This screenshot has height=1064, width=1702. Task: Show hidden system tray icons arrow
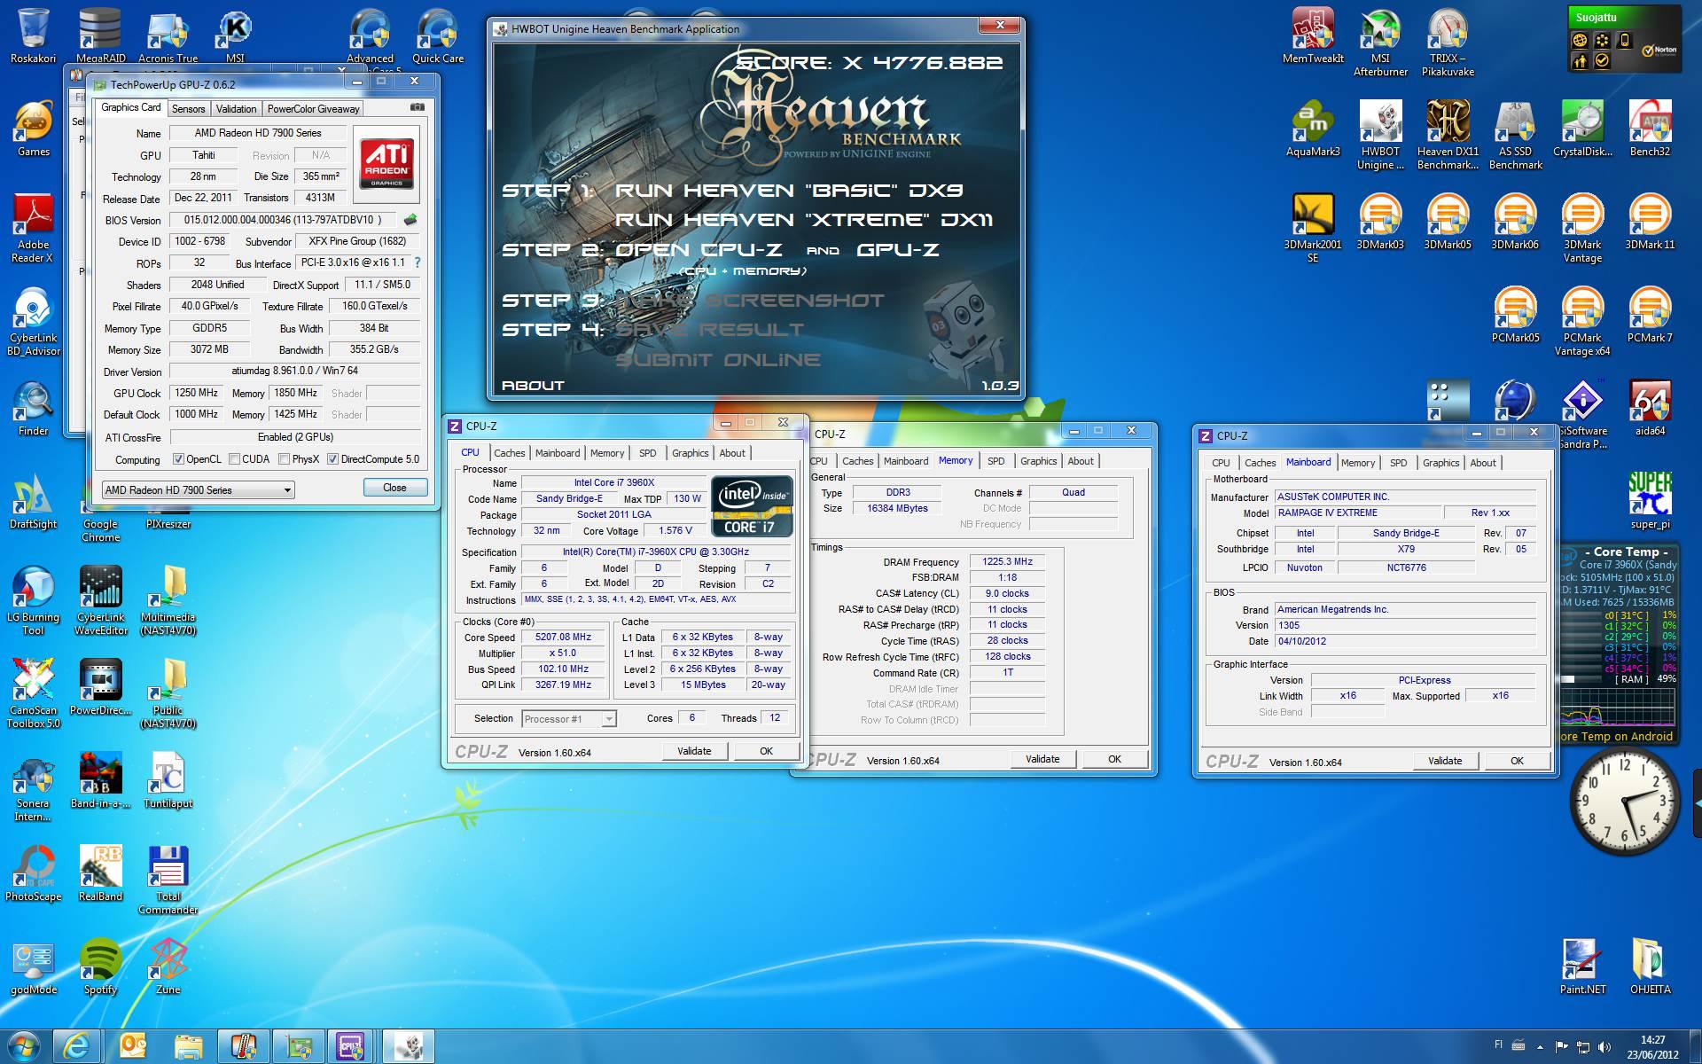(x=1540, y=1046)
